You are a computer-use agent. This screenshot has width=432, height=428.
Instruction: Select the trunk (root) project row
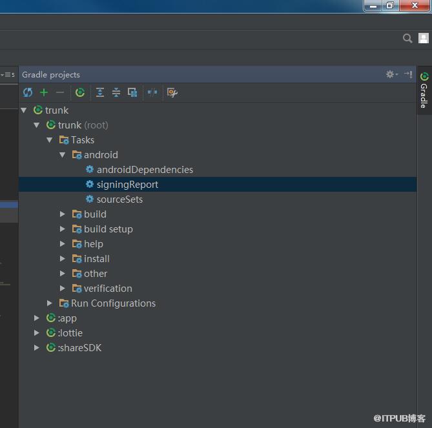pos(218,125)
